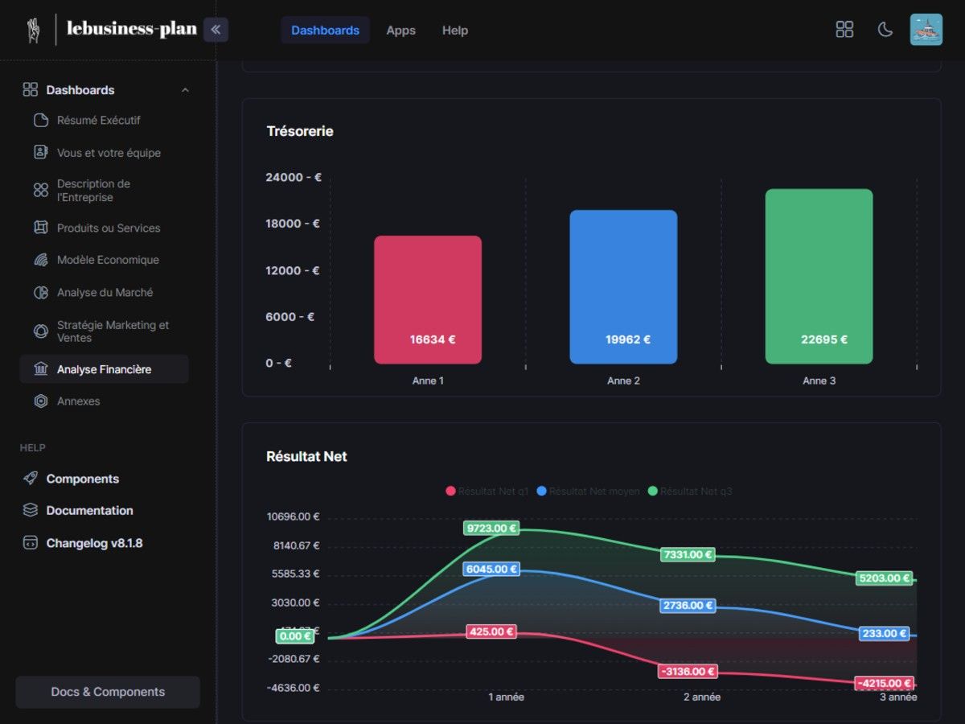965x724 pixels.
Task: Toggle dark mode with the moon icon
Action: (x=885, y=30)
